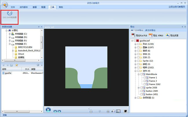Add file to favorites with star icon
The image size is (188, 117).
16,65
